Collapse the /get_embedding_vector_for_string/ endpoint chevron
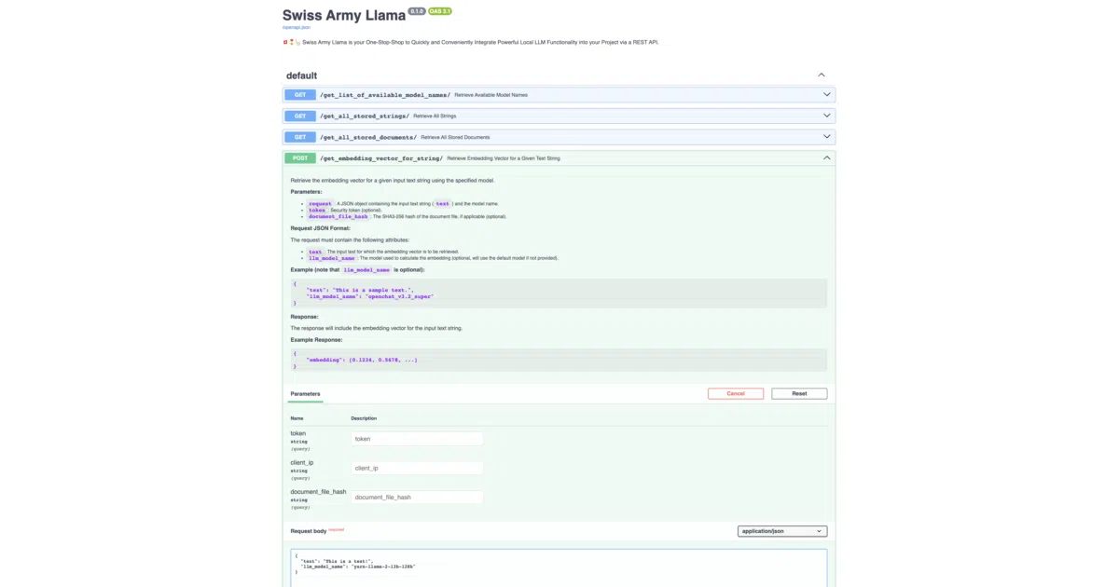The height and width of the screenshot is (587, 1119). [826, 158]
